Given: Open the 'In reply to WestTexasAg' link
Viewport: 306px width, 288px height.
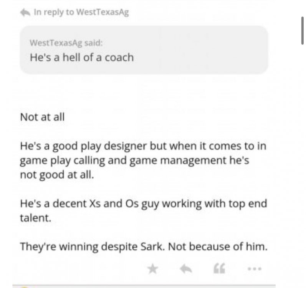Looking at the screenshot, I should pos(81,12).
